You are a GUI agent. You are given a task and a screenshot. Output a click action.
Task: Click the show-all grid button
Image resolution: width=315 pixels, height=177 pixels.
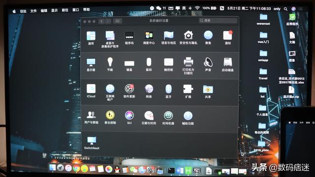pyautogui.click(x=118, y=21)
